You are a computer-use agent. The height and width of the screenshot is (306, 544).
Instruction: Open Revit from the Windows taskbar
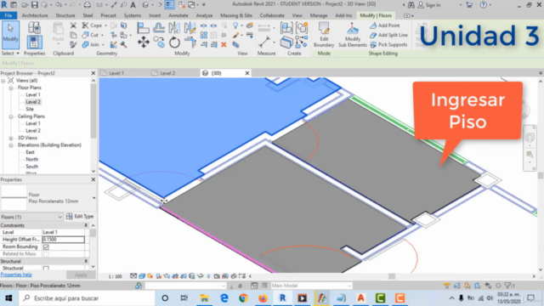[x=282, y=298]
